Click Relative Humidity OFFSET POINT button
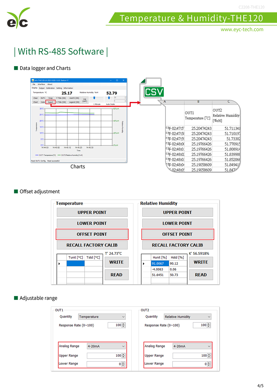 tap(178, 234)
